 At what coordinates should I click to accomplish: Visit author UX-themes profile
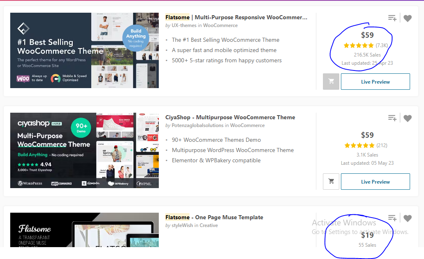pyautogui.click(x=184, y=25)
